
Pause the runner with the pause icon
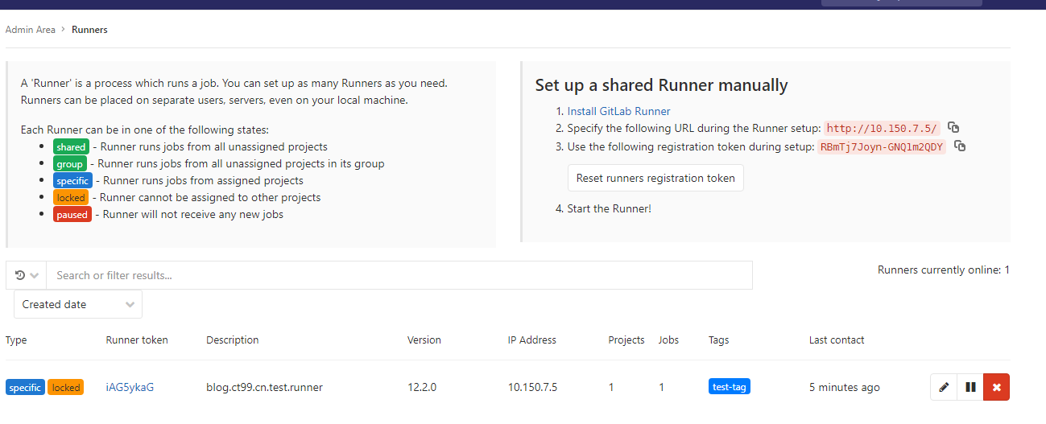(970, 387)
